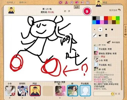Open player 小乐 avatar
127x100 pixels.
point(10,91)
